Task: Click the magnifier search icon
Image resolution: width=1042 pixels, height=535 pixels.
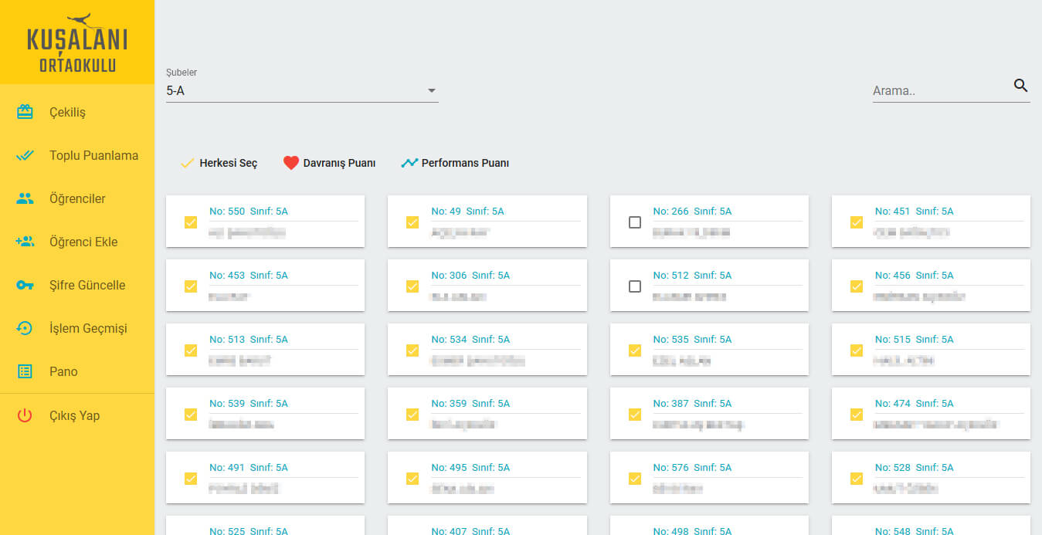Action: 1020,86
